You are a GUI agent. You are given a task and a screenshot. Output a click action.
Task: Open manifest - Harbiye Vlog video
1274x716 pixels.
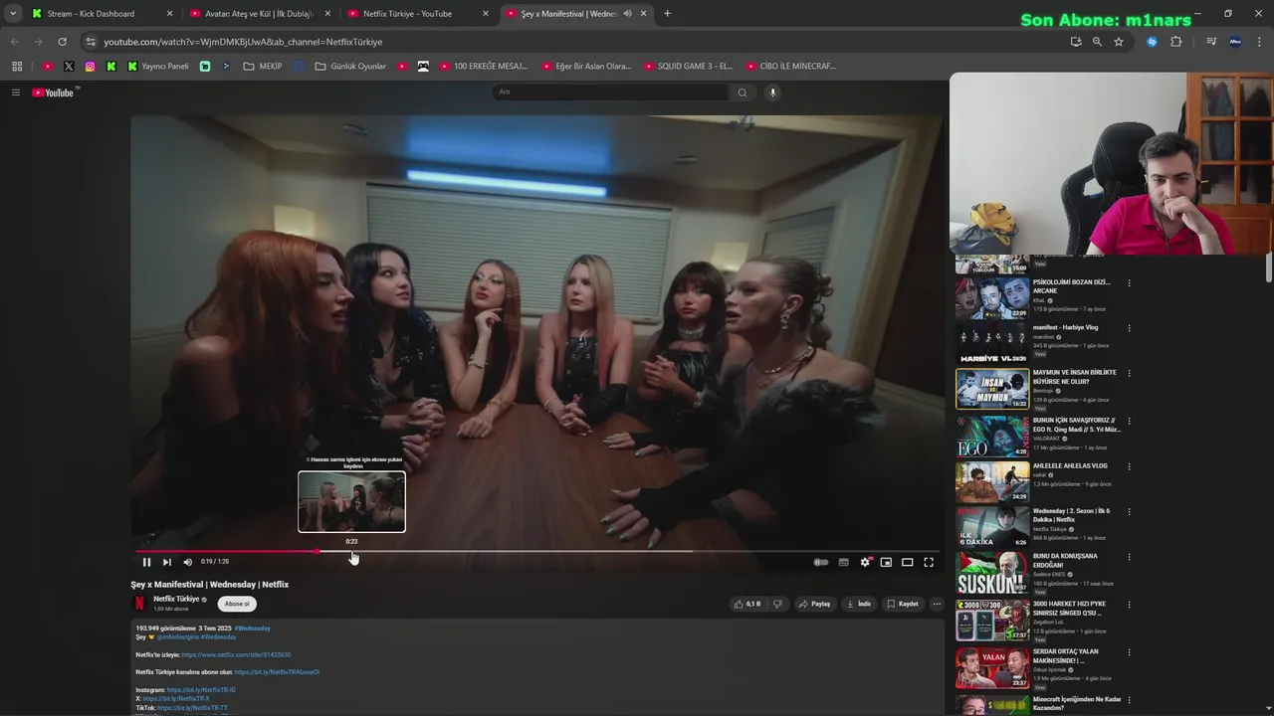[1065, 327]
